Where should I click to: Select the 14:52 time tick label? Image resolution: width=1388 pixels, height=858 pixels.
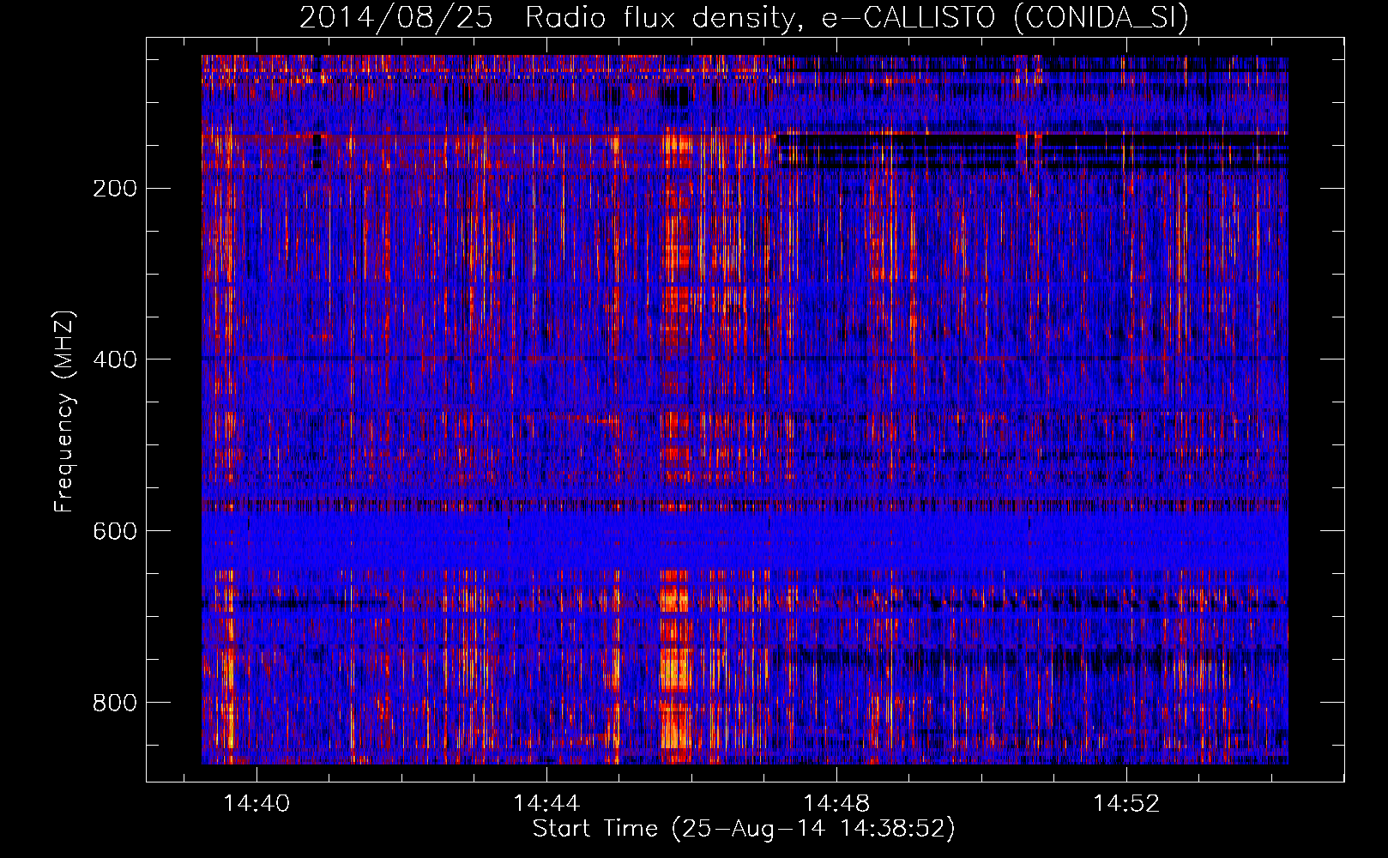1125,804
